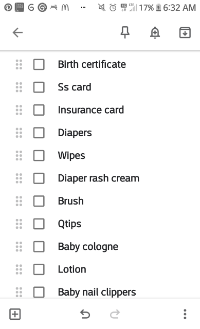Tick the Diapers checkbox

(39, 133)
